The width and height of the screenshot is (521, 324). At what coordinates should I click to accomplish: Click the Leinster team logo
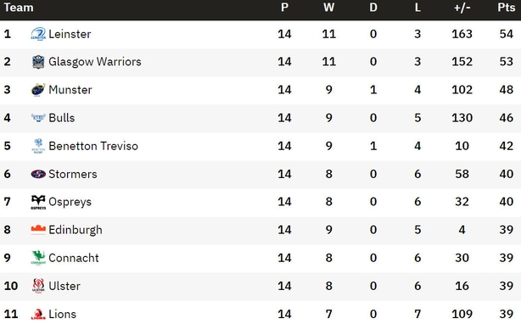pyautogui.click(x=38, y=34)
